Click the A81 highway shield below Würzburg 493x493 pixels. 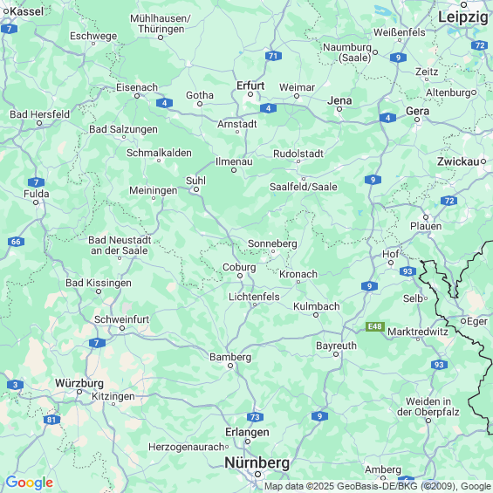[51, 420]
